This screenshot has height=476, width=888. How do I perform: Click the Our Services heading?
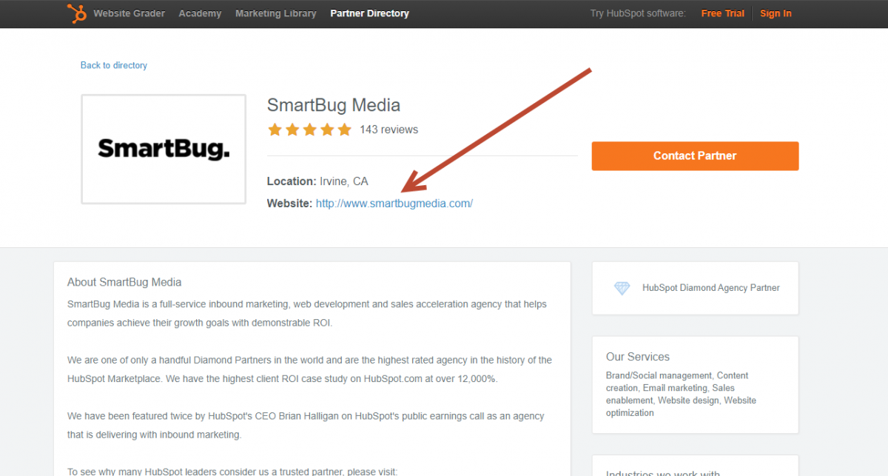point(638,357)
